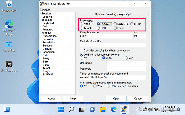The image size is (185, 115).
Task: Click the Password field
Action: pyautogui.click(x=126, y=69)
